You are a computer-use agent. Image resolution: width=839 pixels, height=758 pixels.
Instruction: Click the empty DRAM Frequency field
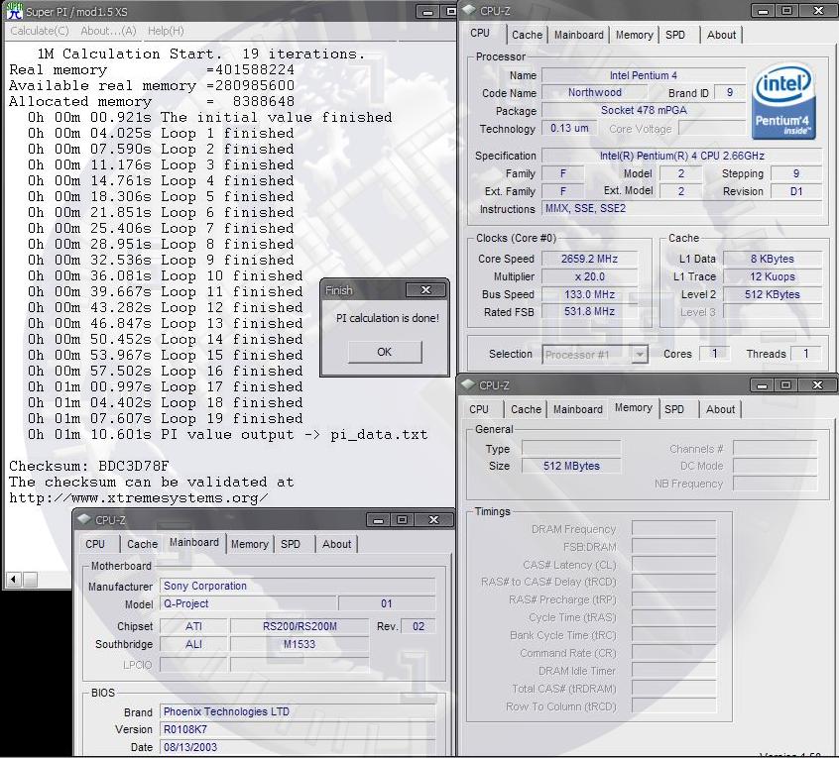(x=673, y=528)
